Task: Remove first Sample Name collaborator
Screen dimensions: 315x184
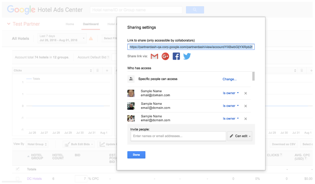Action: point(246,93)
